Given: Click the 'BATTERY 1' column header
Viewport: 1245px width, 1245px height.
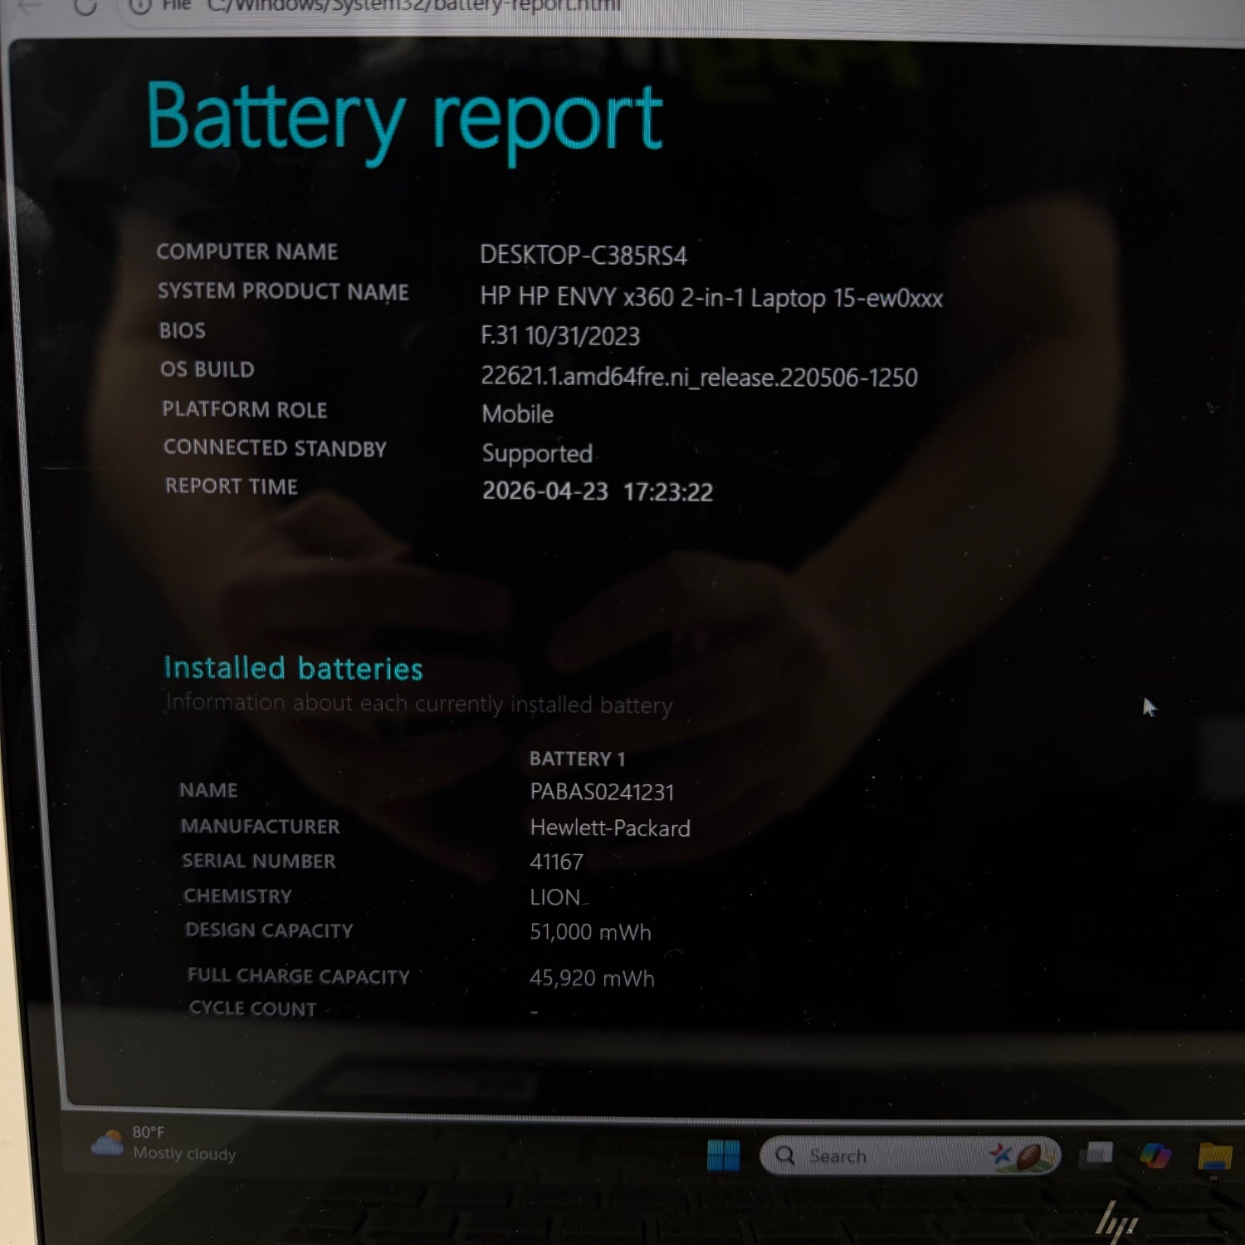Looking at the screenshot, I should point(577,759).
